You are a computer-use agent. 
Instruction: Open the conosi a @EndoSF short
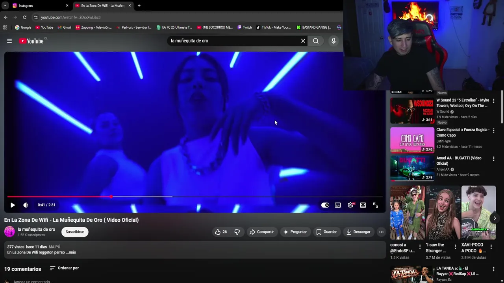coord(408,213)
